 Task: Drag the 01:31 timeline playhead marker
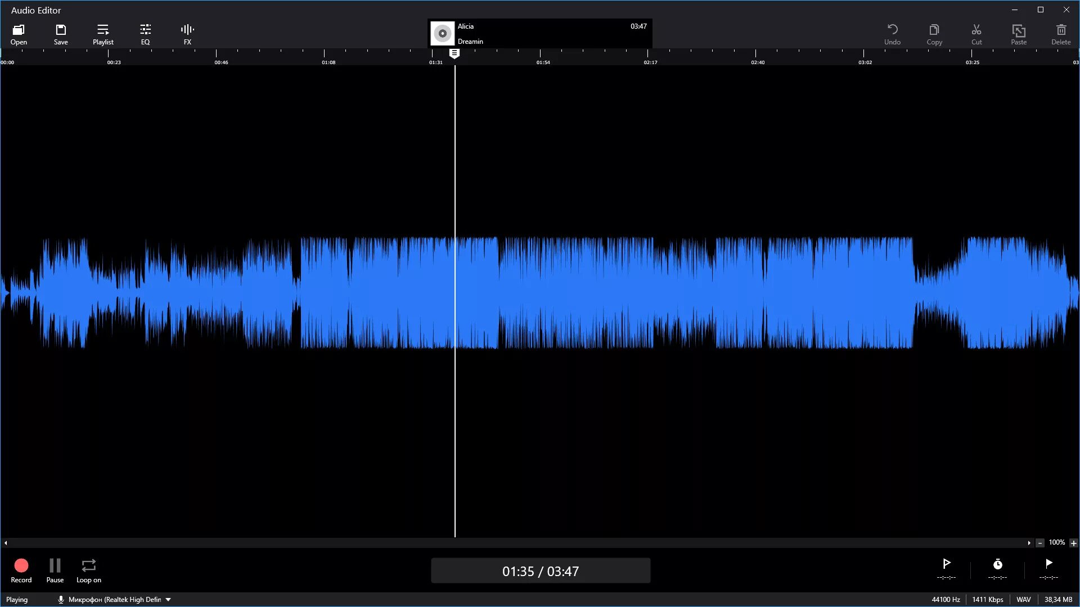(454, 53)
